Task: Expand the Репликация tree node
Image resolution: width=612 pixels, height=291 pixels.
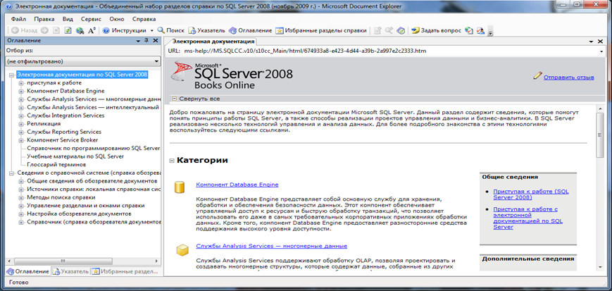Action: point(21,124)
